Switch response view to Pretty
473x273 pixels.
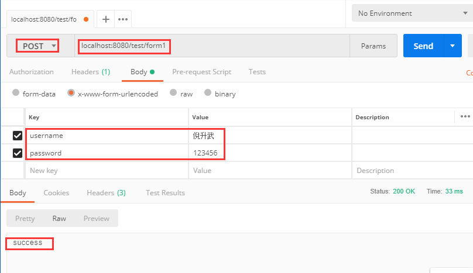[25, 219]
